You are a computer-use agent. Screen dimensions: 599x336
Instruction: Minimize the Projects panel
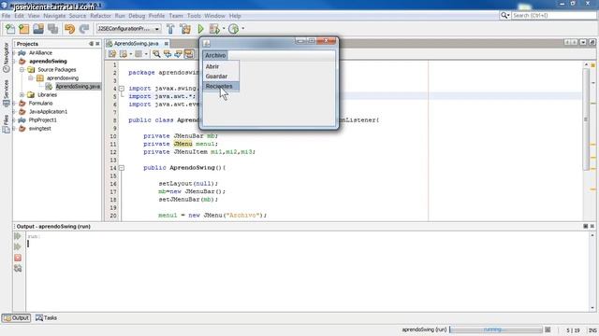[x=91, y=44]
